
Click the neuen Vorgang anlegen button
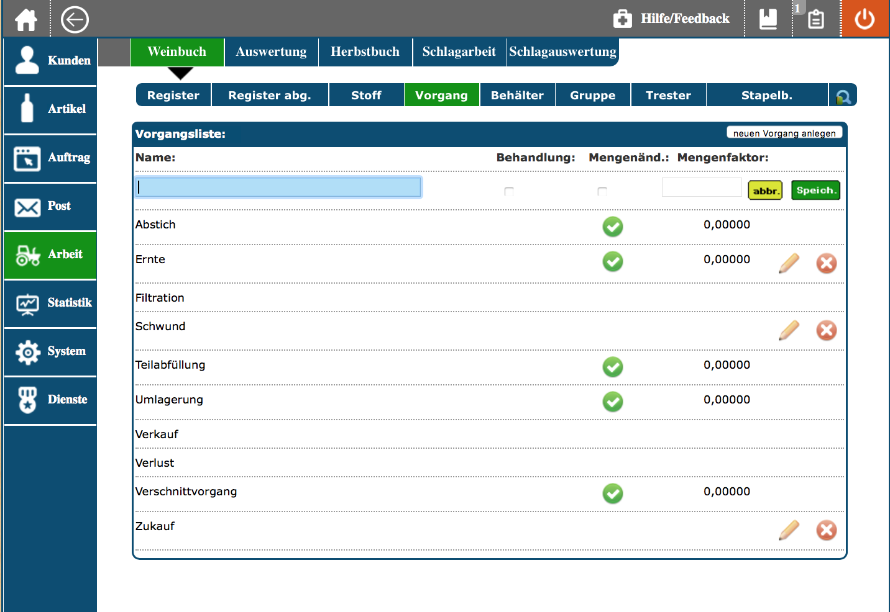784,133
